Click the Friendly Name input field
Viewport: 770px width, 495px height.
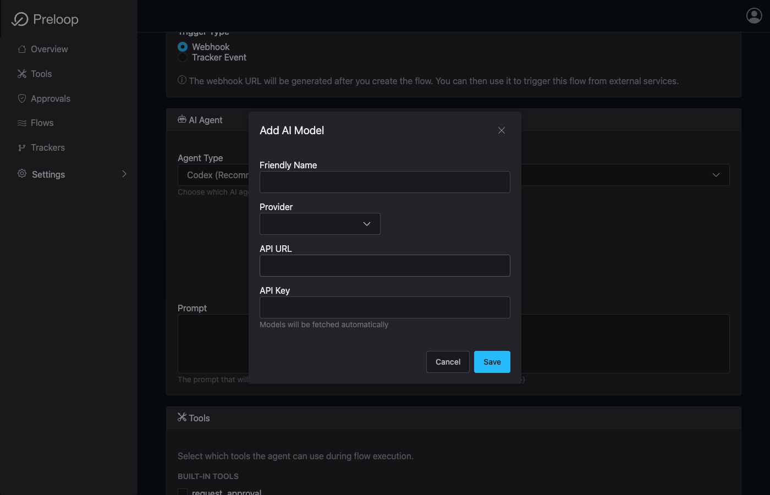(x=384, y=182)
